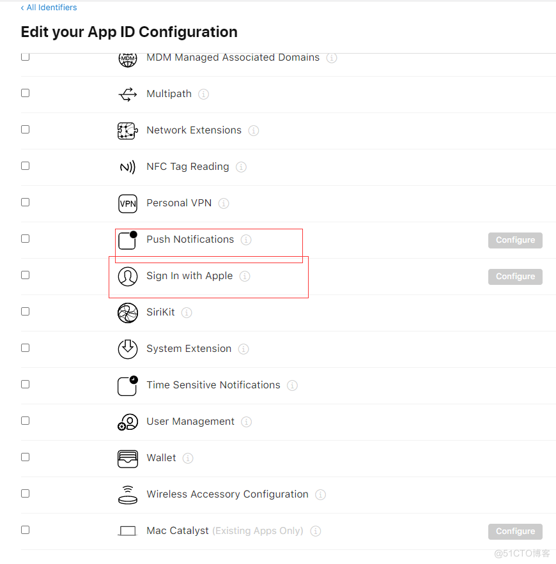Viewport: 556px width, 564px height.
Task: Click the Personal VPN icon
Action: pyautogui.click(x=128, y=204)
